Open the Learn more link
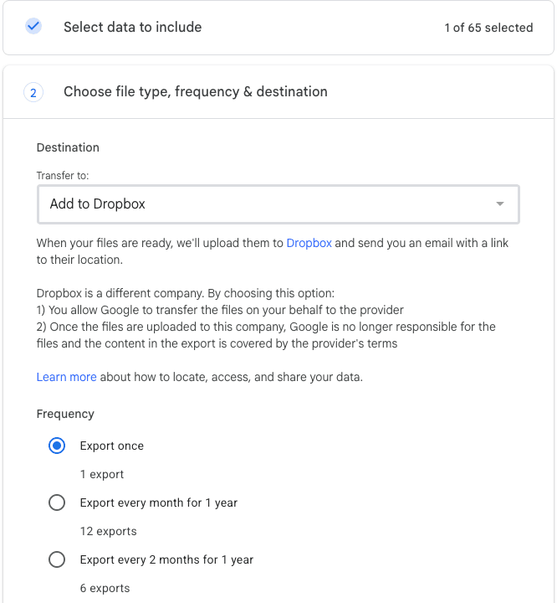 (66, 377)
